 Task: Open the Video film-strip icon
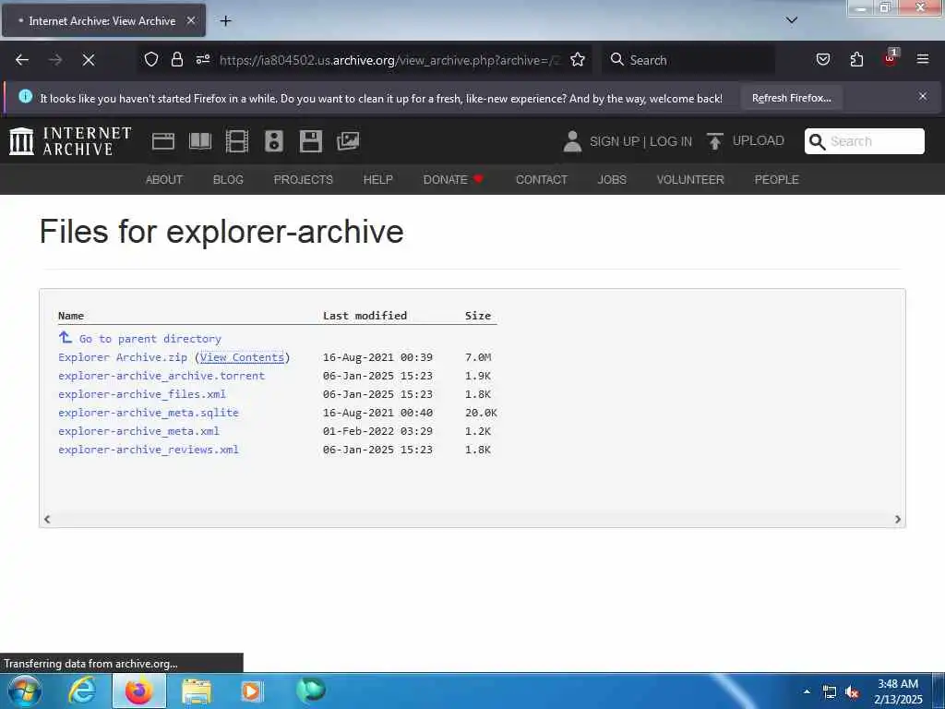[237, 141]
